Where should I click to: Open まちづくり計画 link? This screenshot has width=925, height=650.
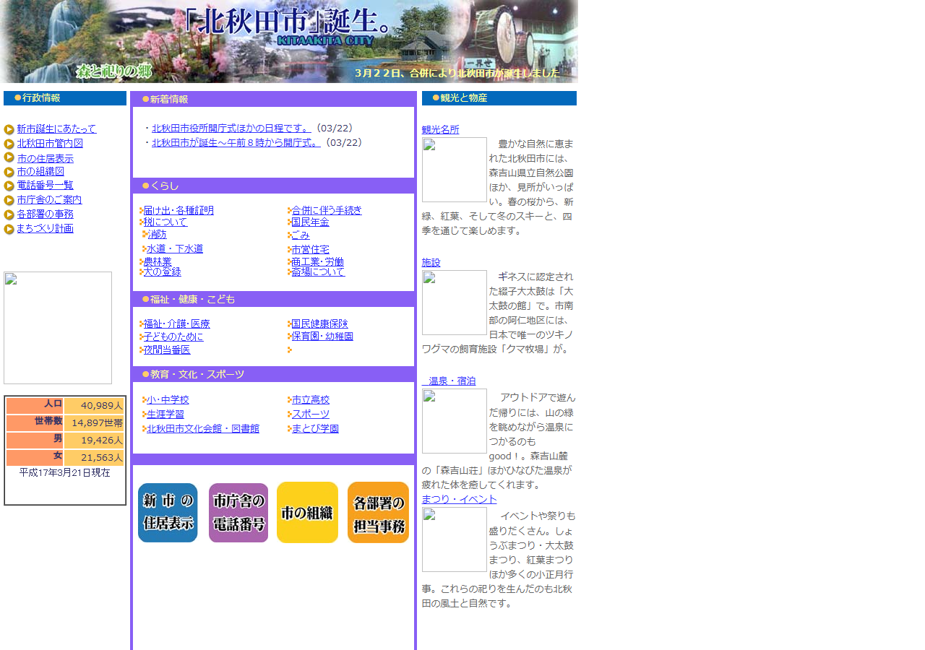[x=45, y=228]
